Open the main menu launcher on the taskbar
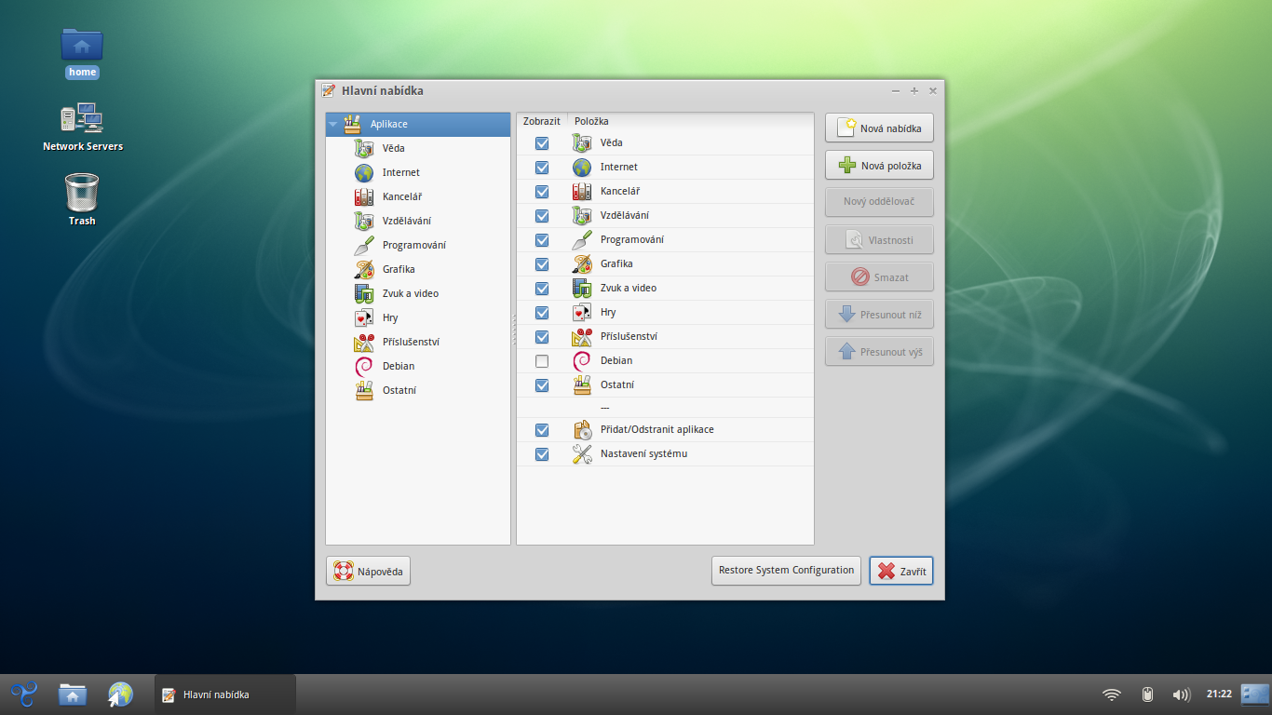1272x715 pixels. pyautogui.click(x=23, y=695)
